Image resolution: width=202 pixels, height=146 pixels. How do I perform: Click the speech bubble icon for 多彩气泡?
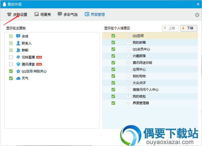[x=60, y=14]
